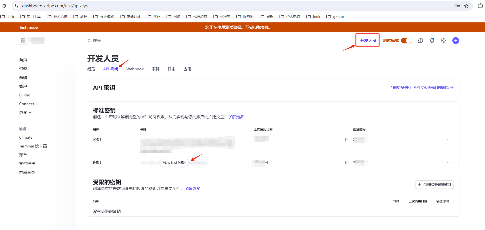Open Climate in recent list
This screenshot has width=485, height=230.
[26, 137]
